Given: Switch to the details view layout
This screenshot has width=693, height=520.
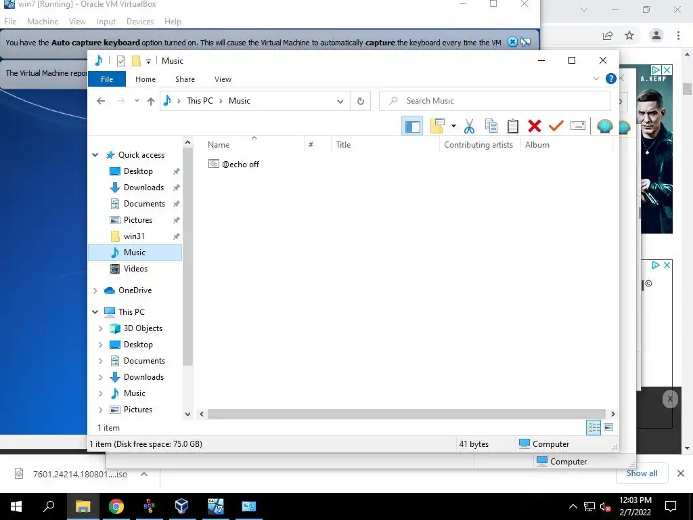Looking at the screenshot, I should point(594,428).
